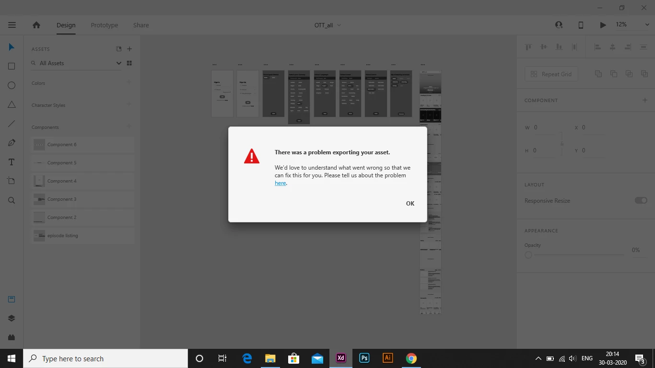The width and height of the screenshot is (655, 368).
Task: Open Photoshop from the taskbar
Action: click(x=364, y=358)
